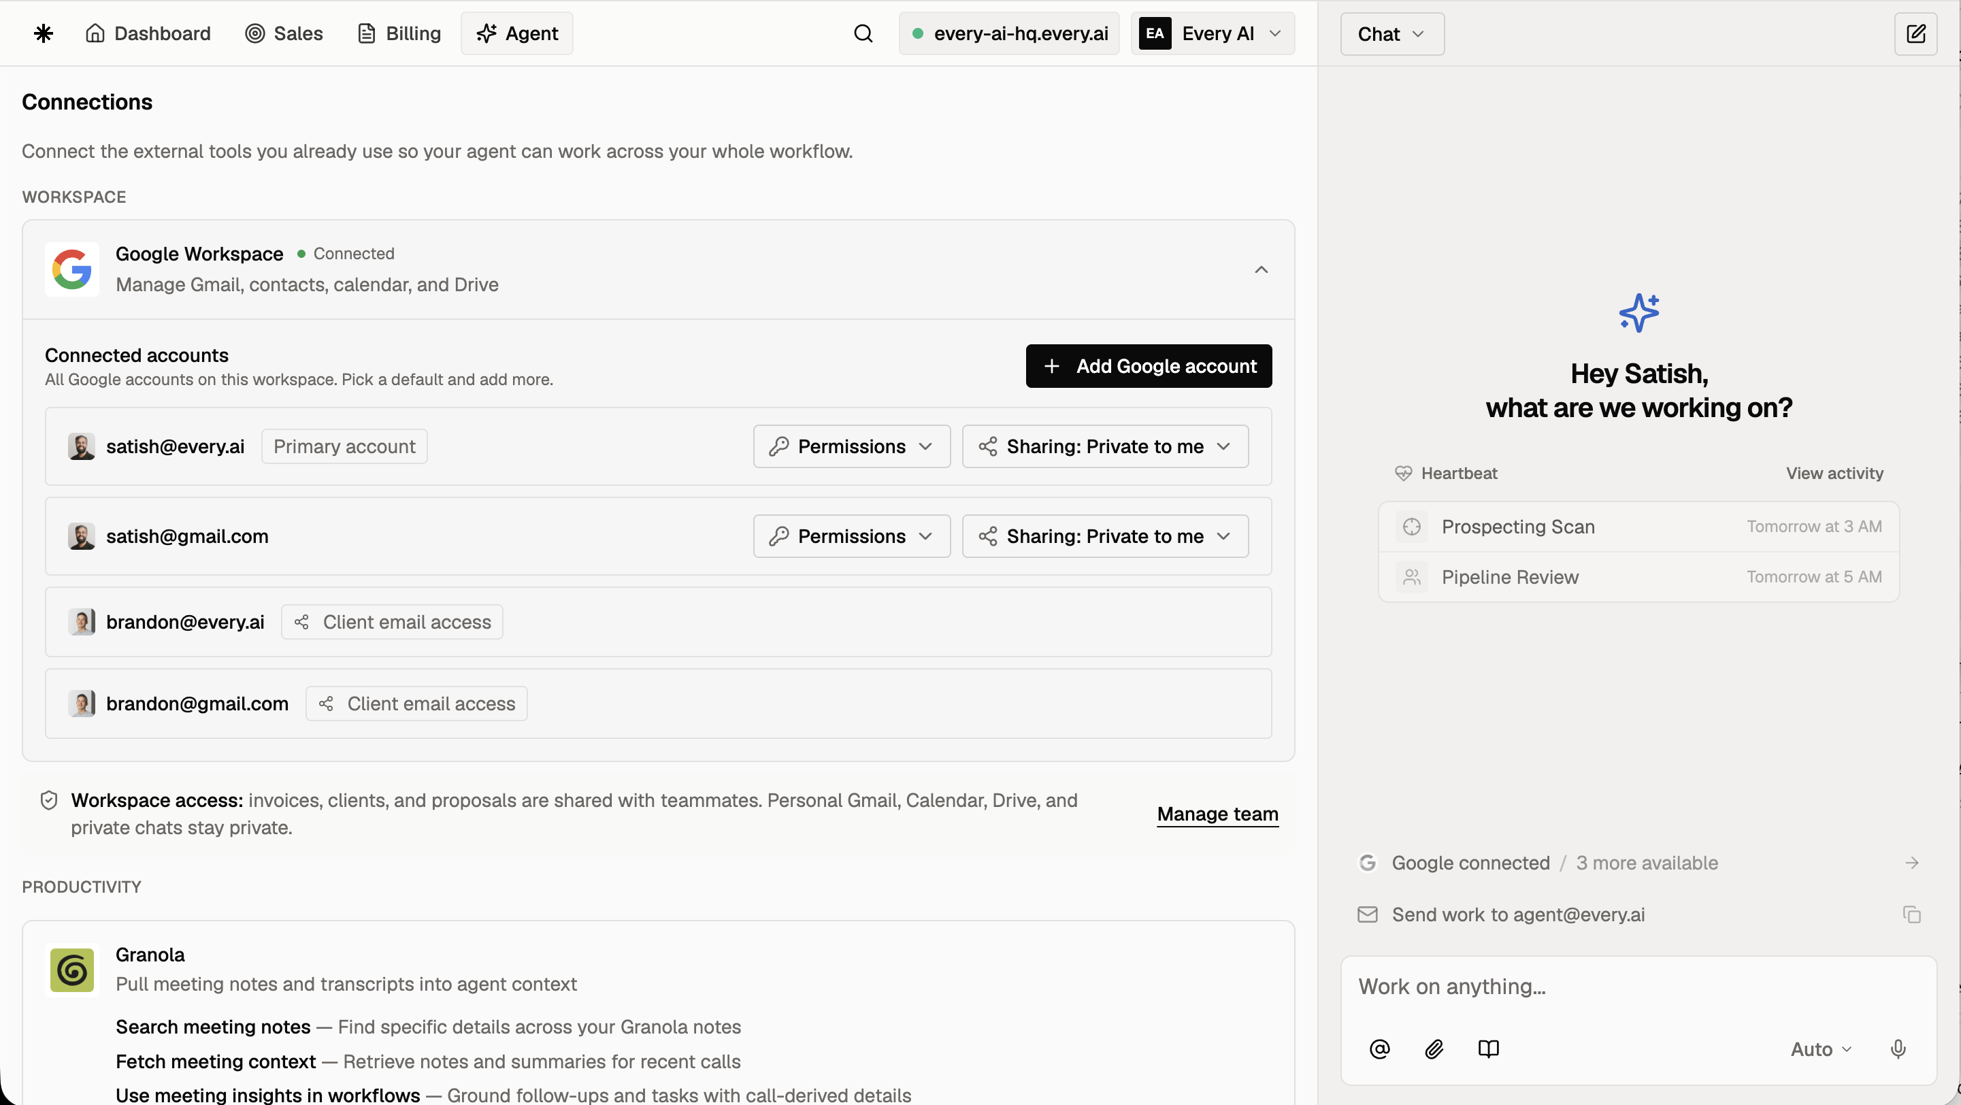The width and height of the screenshot is (1961, 1105).
Task: Attach a file with the paperclip icon
Action: tap(1434, 1049)
